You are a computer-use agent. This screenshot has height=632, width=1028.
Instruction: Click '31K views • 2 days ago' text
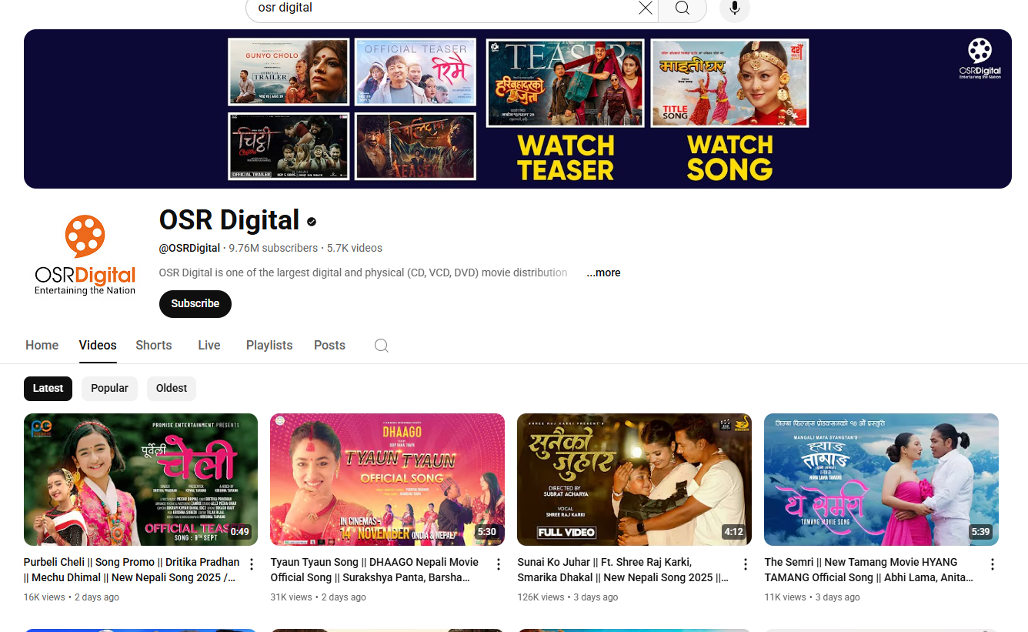click(x=318, y=597)
